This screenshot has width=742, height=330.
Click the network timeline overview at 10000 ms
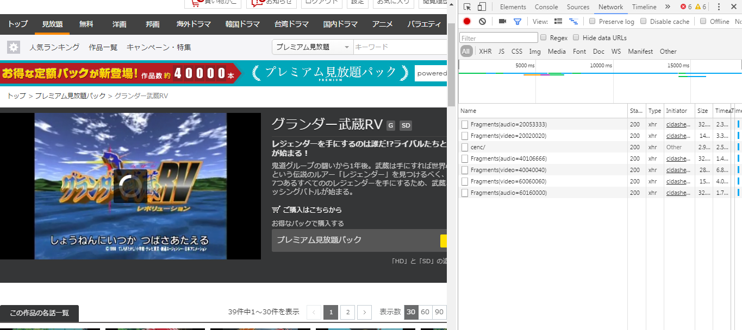[601, 66]
